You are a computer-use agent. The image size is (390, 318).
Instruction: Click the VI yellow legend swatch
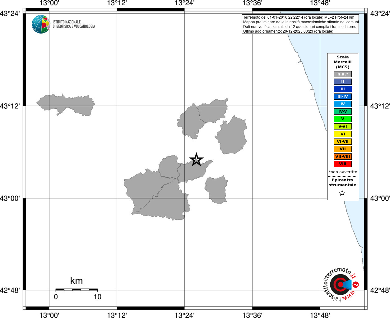[x=343, y=134]
